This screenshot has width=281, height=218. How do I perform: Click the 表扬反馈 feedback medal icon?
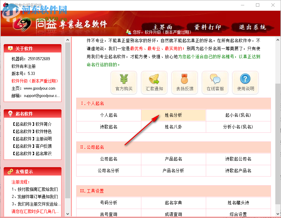184,82
